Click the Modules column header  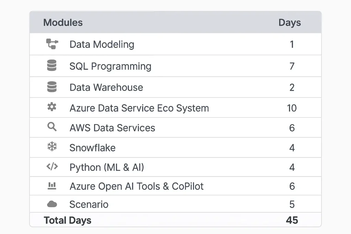pos(63,23)
